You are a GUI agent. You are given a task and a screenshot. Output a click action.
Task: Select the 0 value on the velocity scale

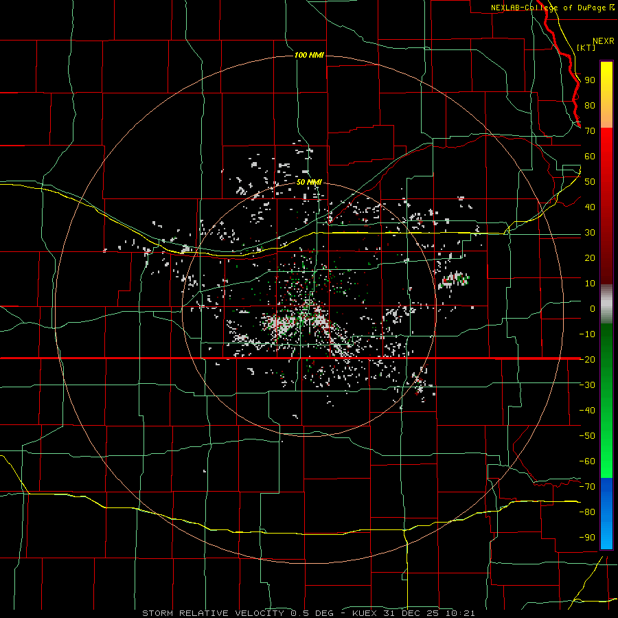pos(593,309)
